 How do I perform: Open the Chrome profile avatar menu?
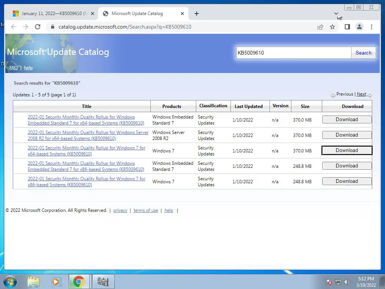pos(359,27)
